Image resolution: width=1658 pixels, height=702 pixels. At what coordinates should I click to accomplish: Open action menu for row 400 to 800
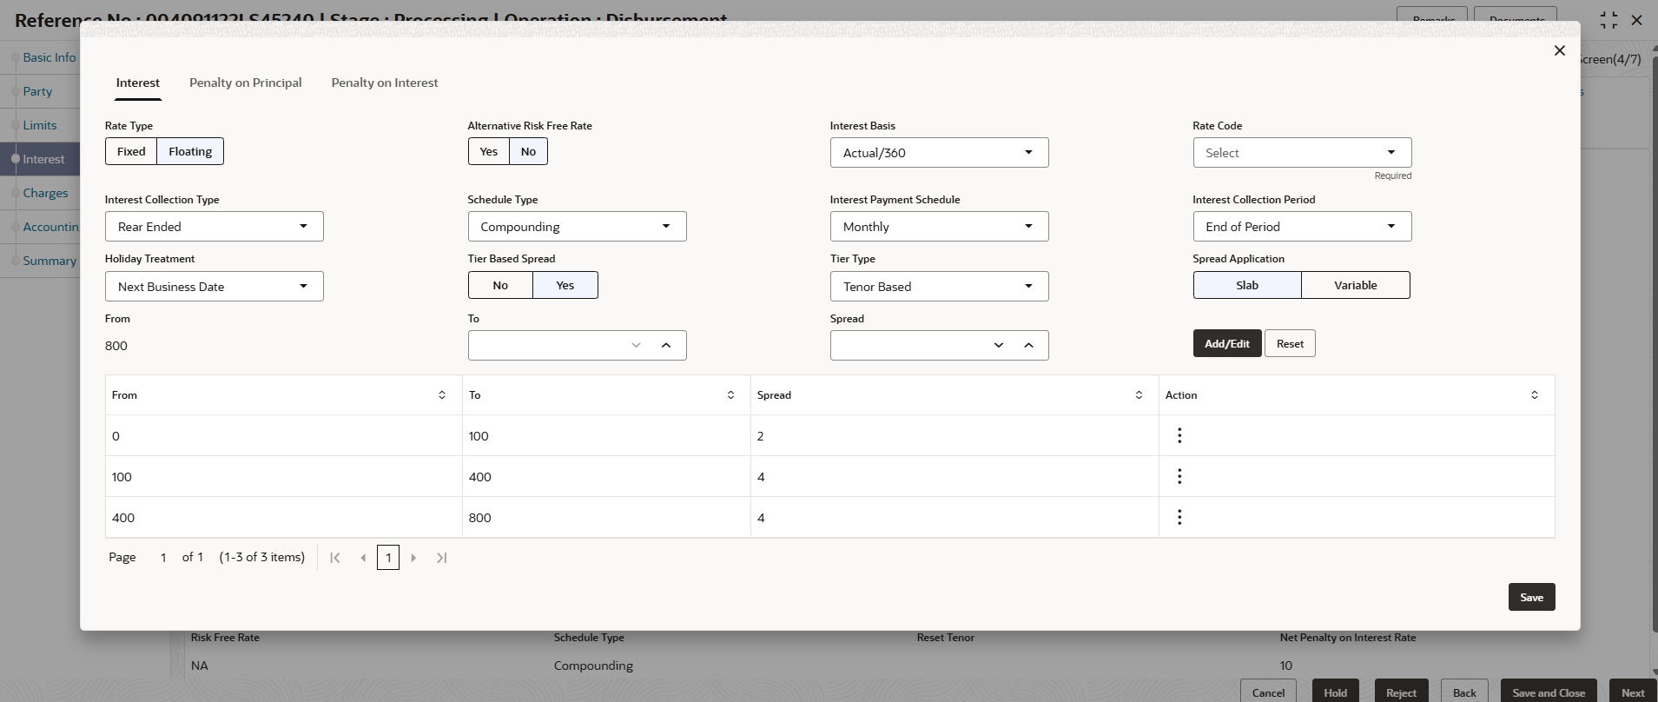[1179, 517]
